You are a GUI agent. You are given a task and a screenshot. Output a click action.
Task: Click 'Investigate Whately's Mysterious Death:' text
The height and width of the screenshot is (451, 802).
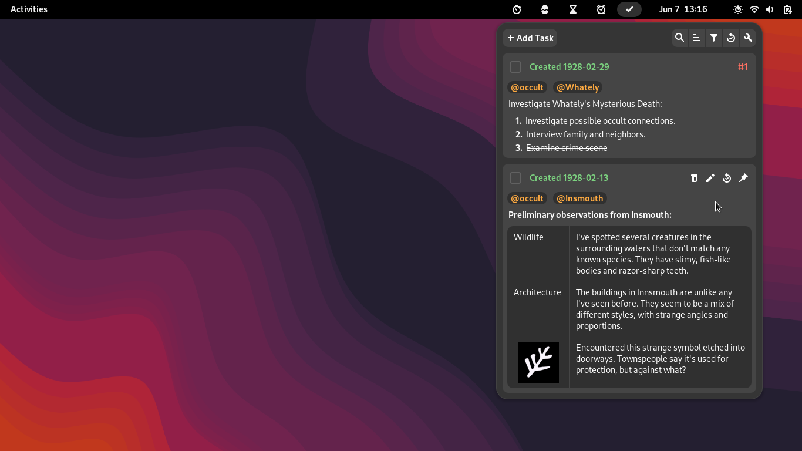click(x=585, y=104)
